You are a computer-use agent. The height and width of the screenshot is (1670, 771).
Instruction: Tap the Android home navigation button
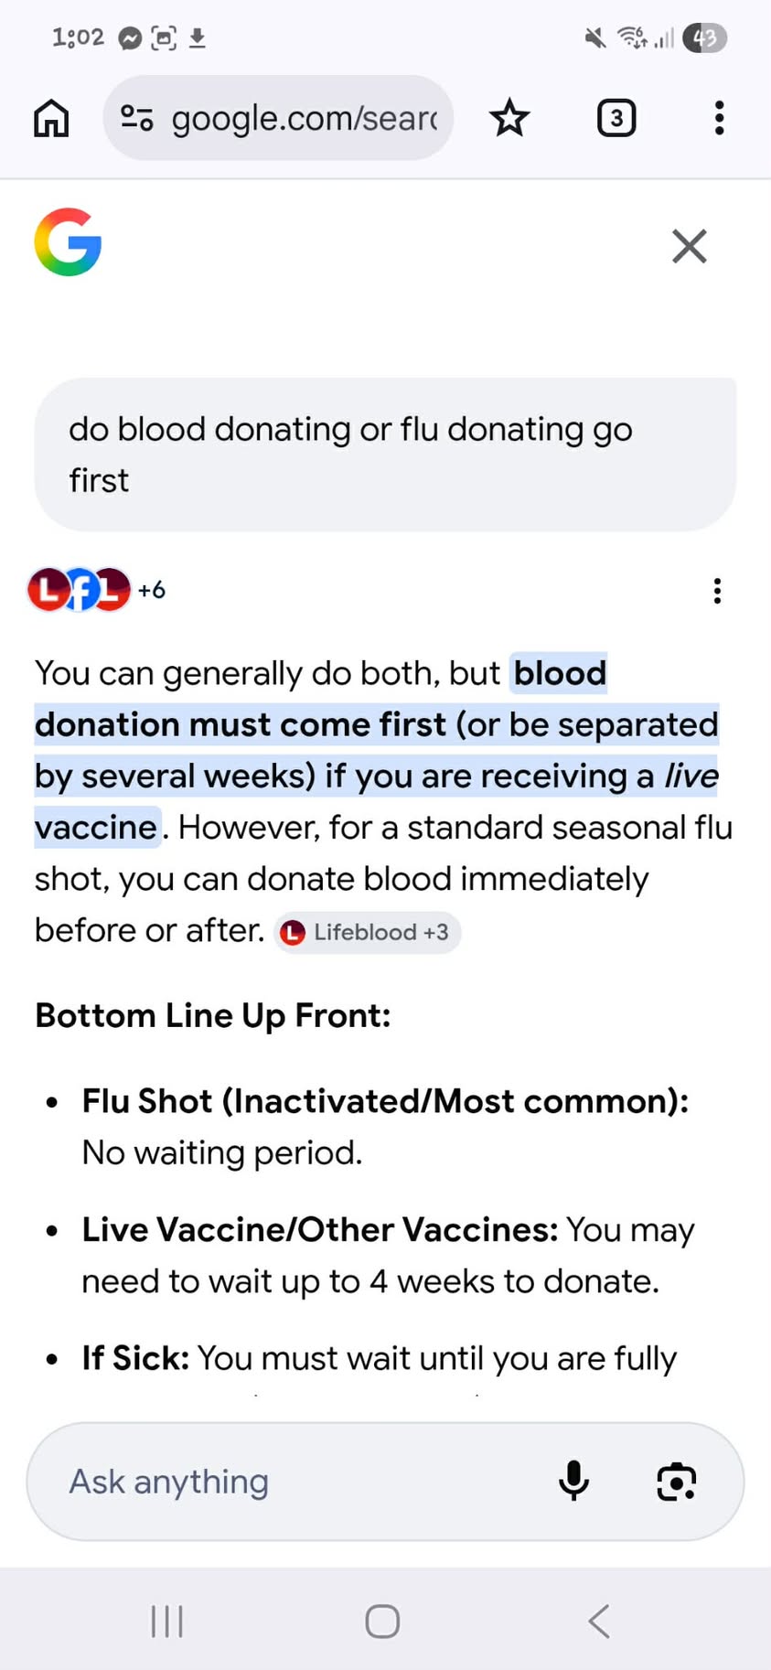tap(382, 1622)
